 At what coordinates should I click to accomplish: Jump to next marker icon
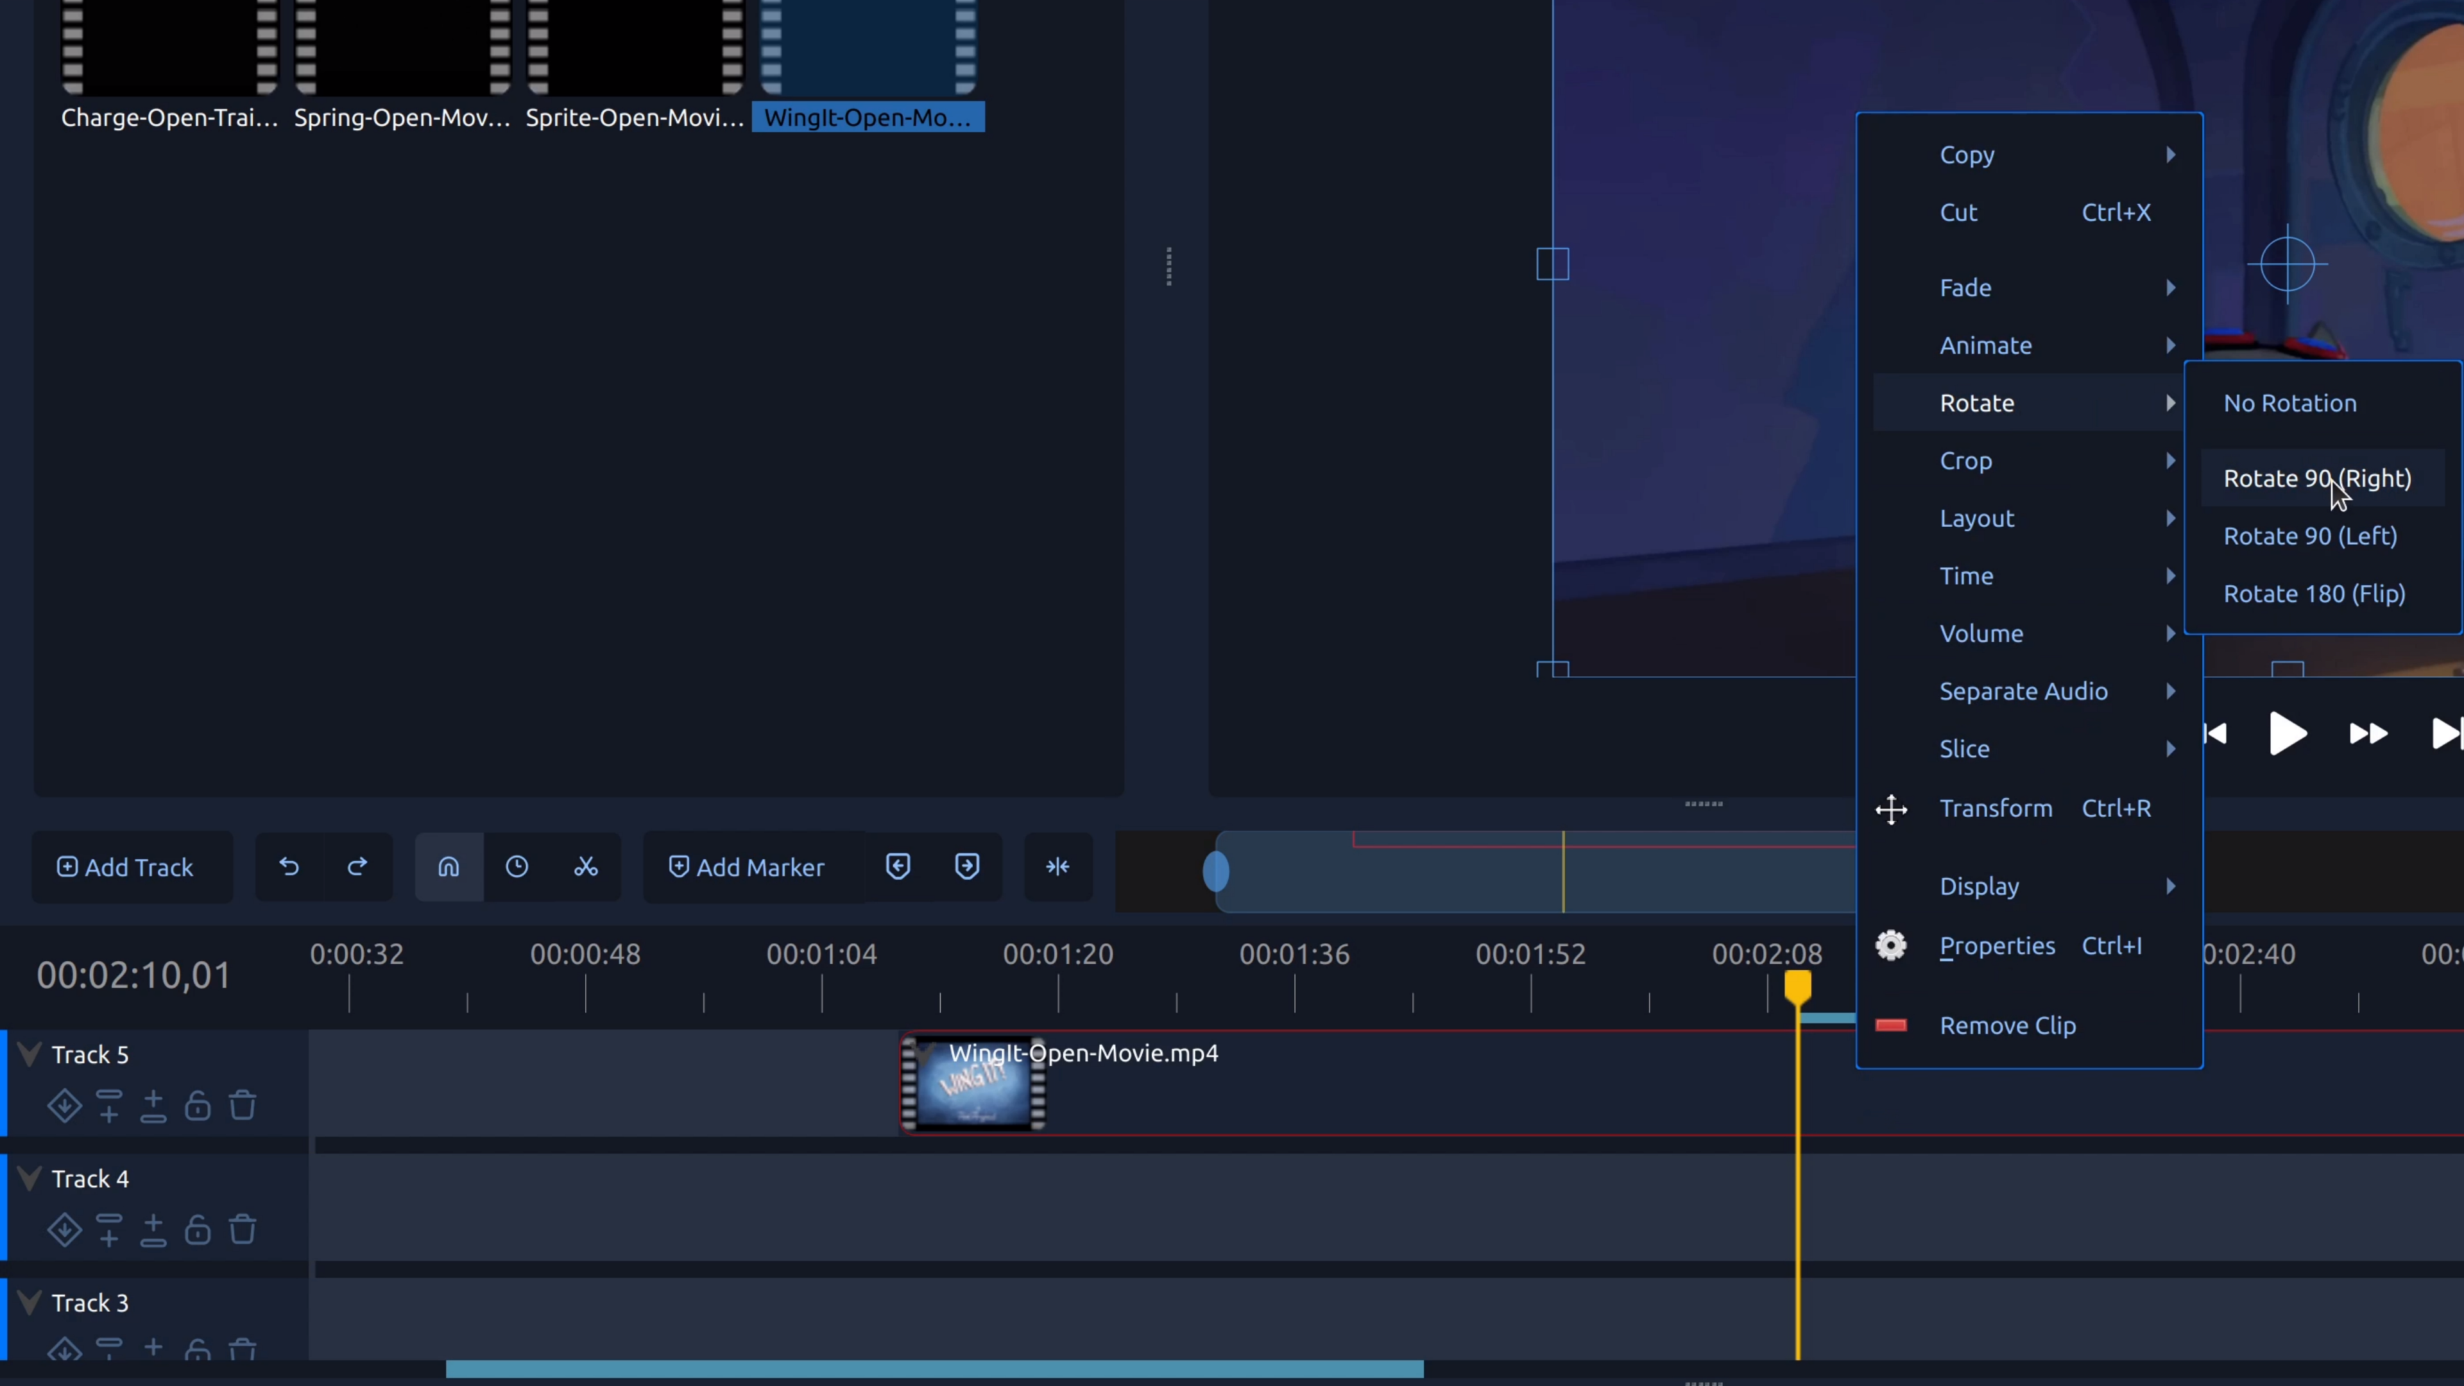click(x=966, y=867)
